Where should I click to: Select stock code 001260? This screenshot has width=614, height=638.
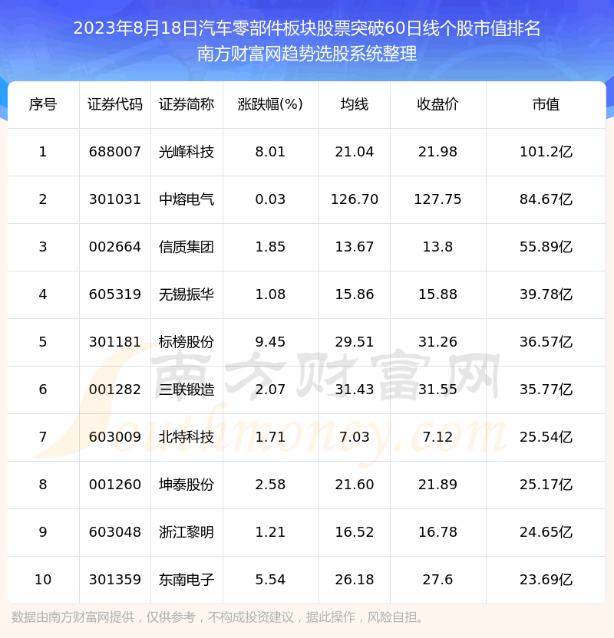click(115, 485)
